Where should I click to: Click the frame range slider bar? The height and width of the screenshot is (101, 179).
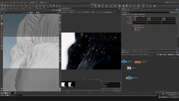89,95
